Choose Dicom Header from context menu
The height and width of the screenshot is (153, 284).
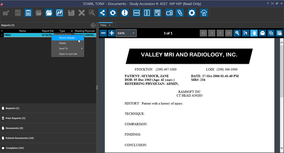point(67,38)
